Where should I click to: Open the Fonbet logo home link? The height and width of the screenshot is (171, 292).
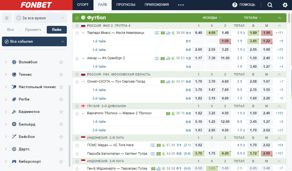36,5
